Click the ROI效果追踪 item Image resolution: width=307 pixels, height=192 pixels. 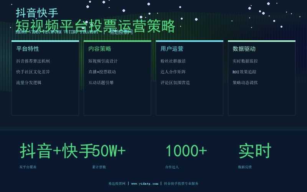point(244,72)
